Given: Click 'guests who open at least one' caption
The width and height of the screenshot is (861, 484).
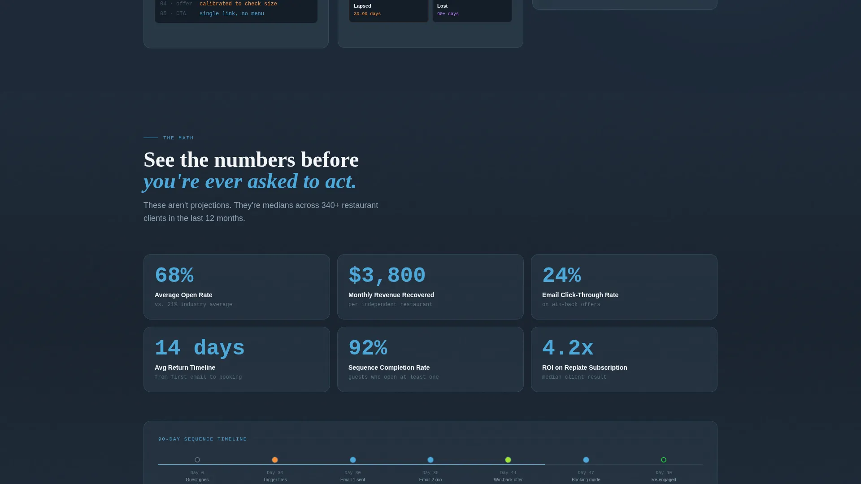Looking at the screenshot, I should 393,377.
